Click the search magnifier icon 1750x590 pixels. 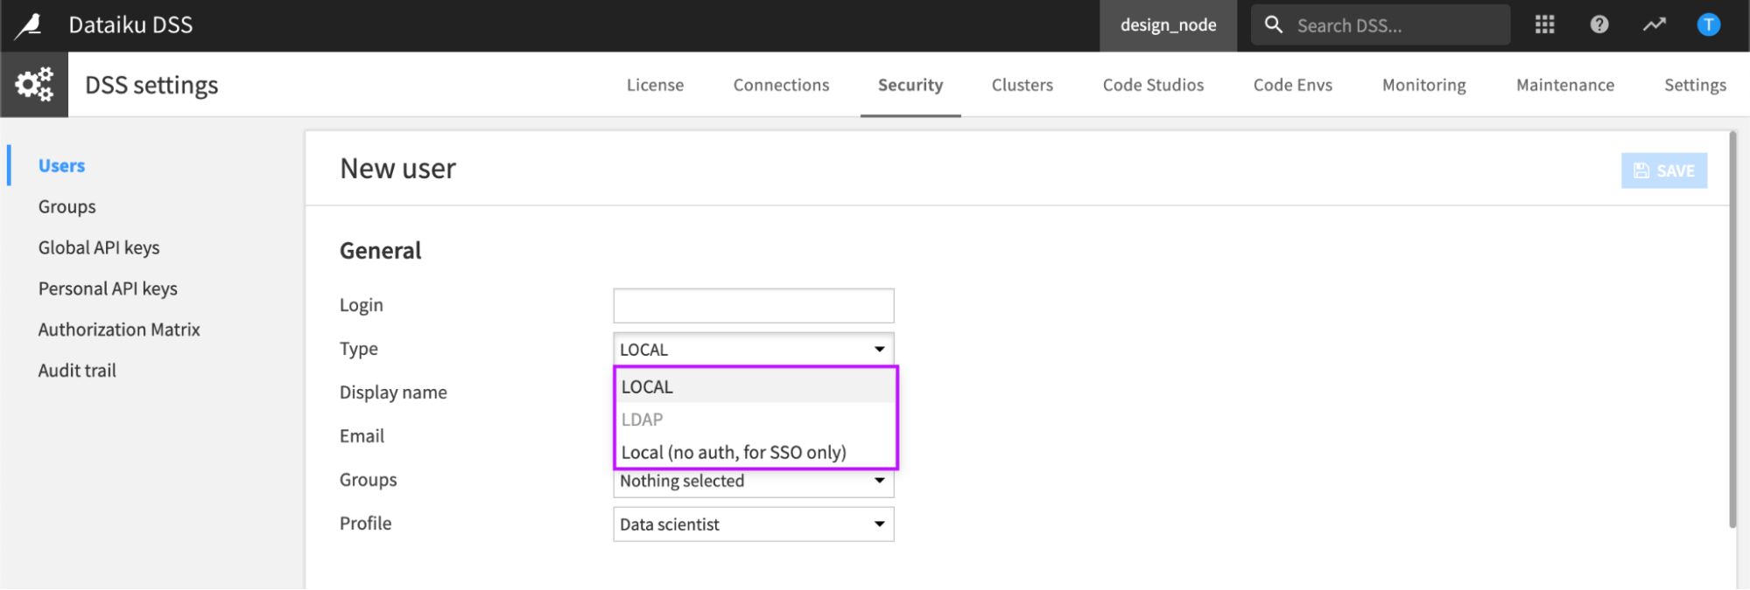point(1274,24)
